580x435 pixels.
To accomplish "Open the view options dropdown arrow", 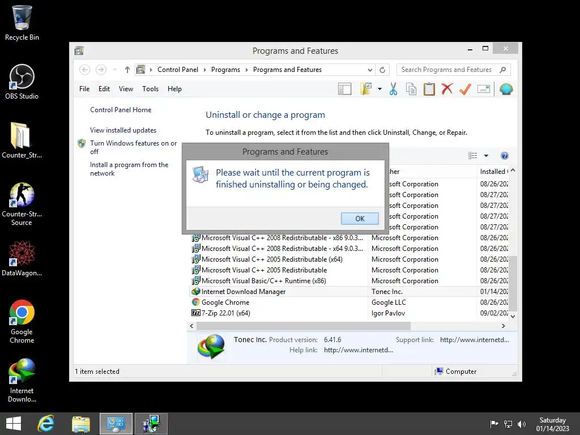I will [x=486, y=156].
